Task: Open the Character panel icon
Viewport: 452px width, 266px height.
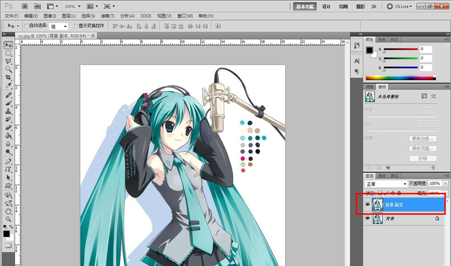Action: coord(357,61)
